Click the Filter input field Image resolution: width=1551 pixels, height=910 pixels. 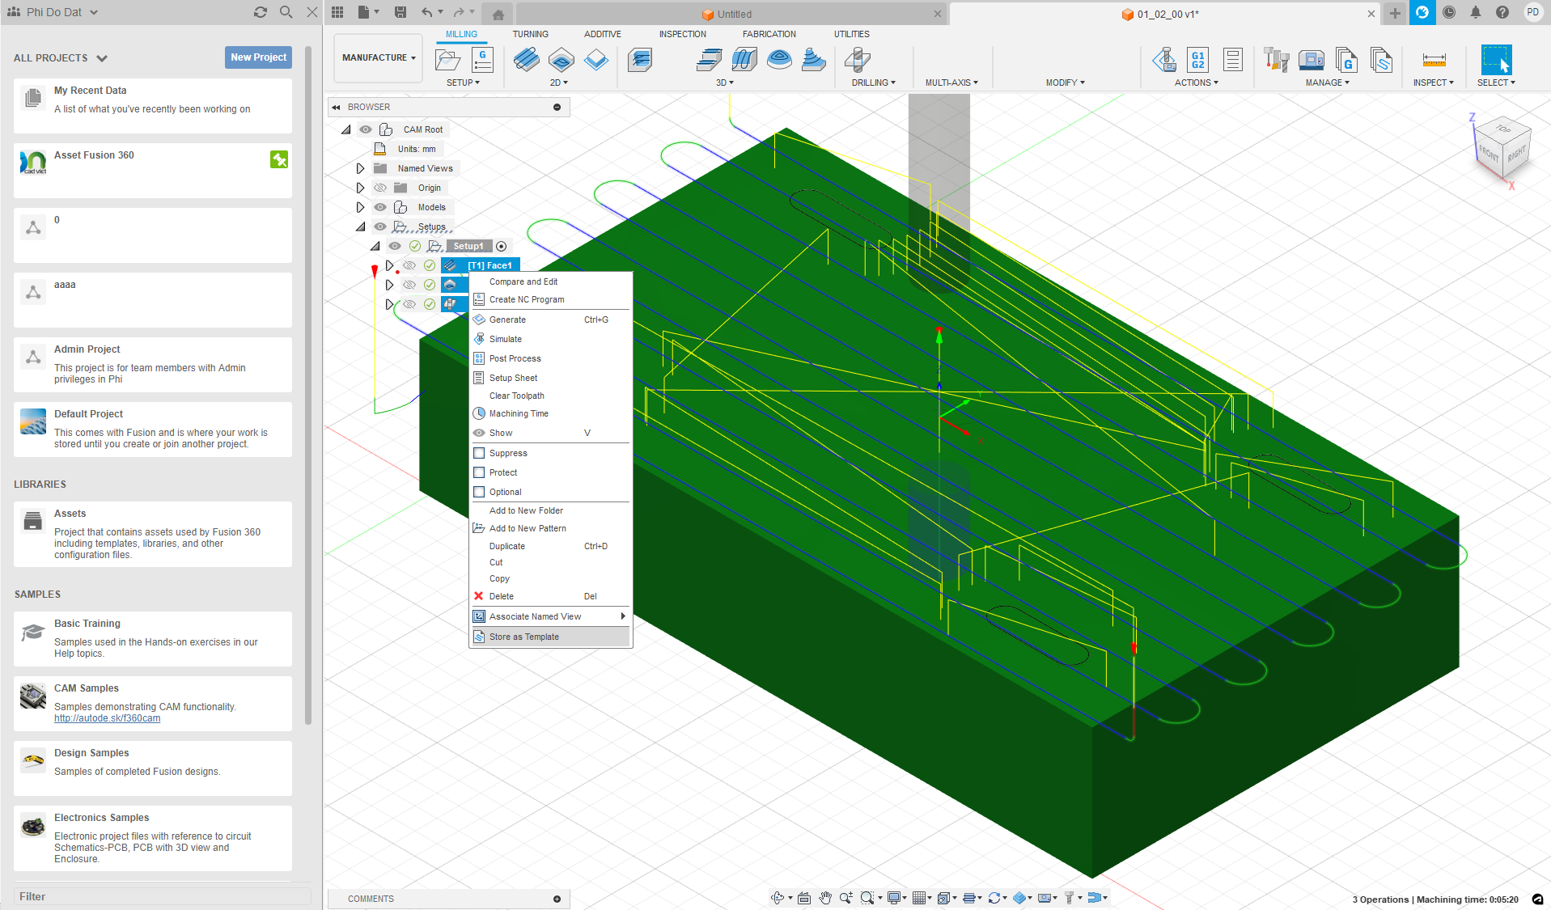pyautogui.click(x=162, y=896)
